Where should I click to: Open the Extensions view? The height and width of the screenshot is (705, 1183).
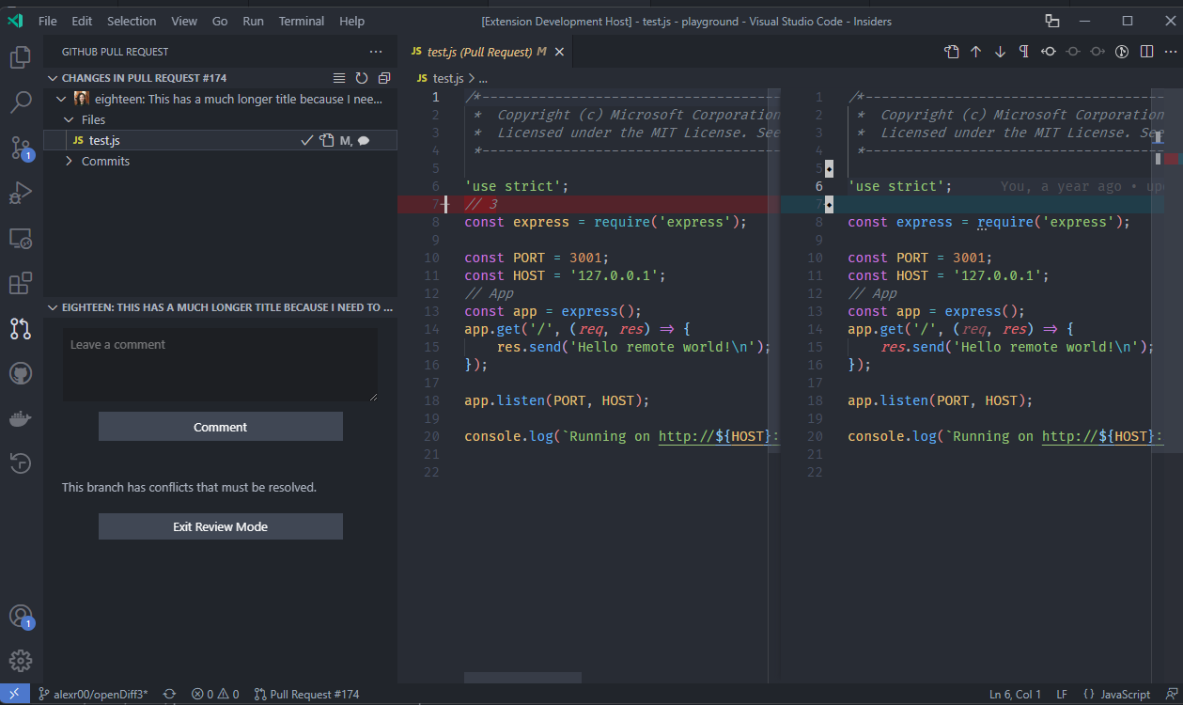coord(21,283)
